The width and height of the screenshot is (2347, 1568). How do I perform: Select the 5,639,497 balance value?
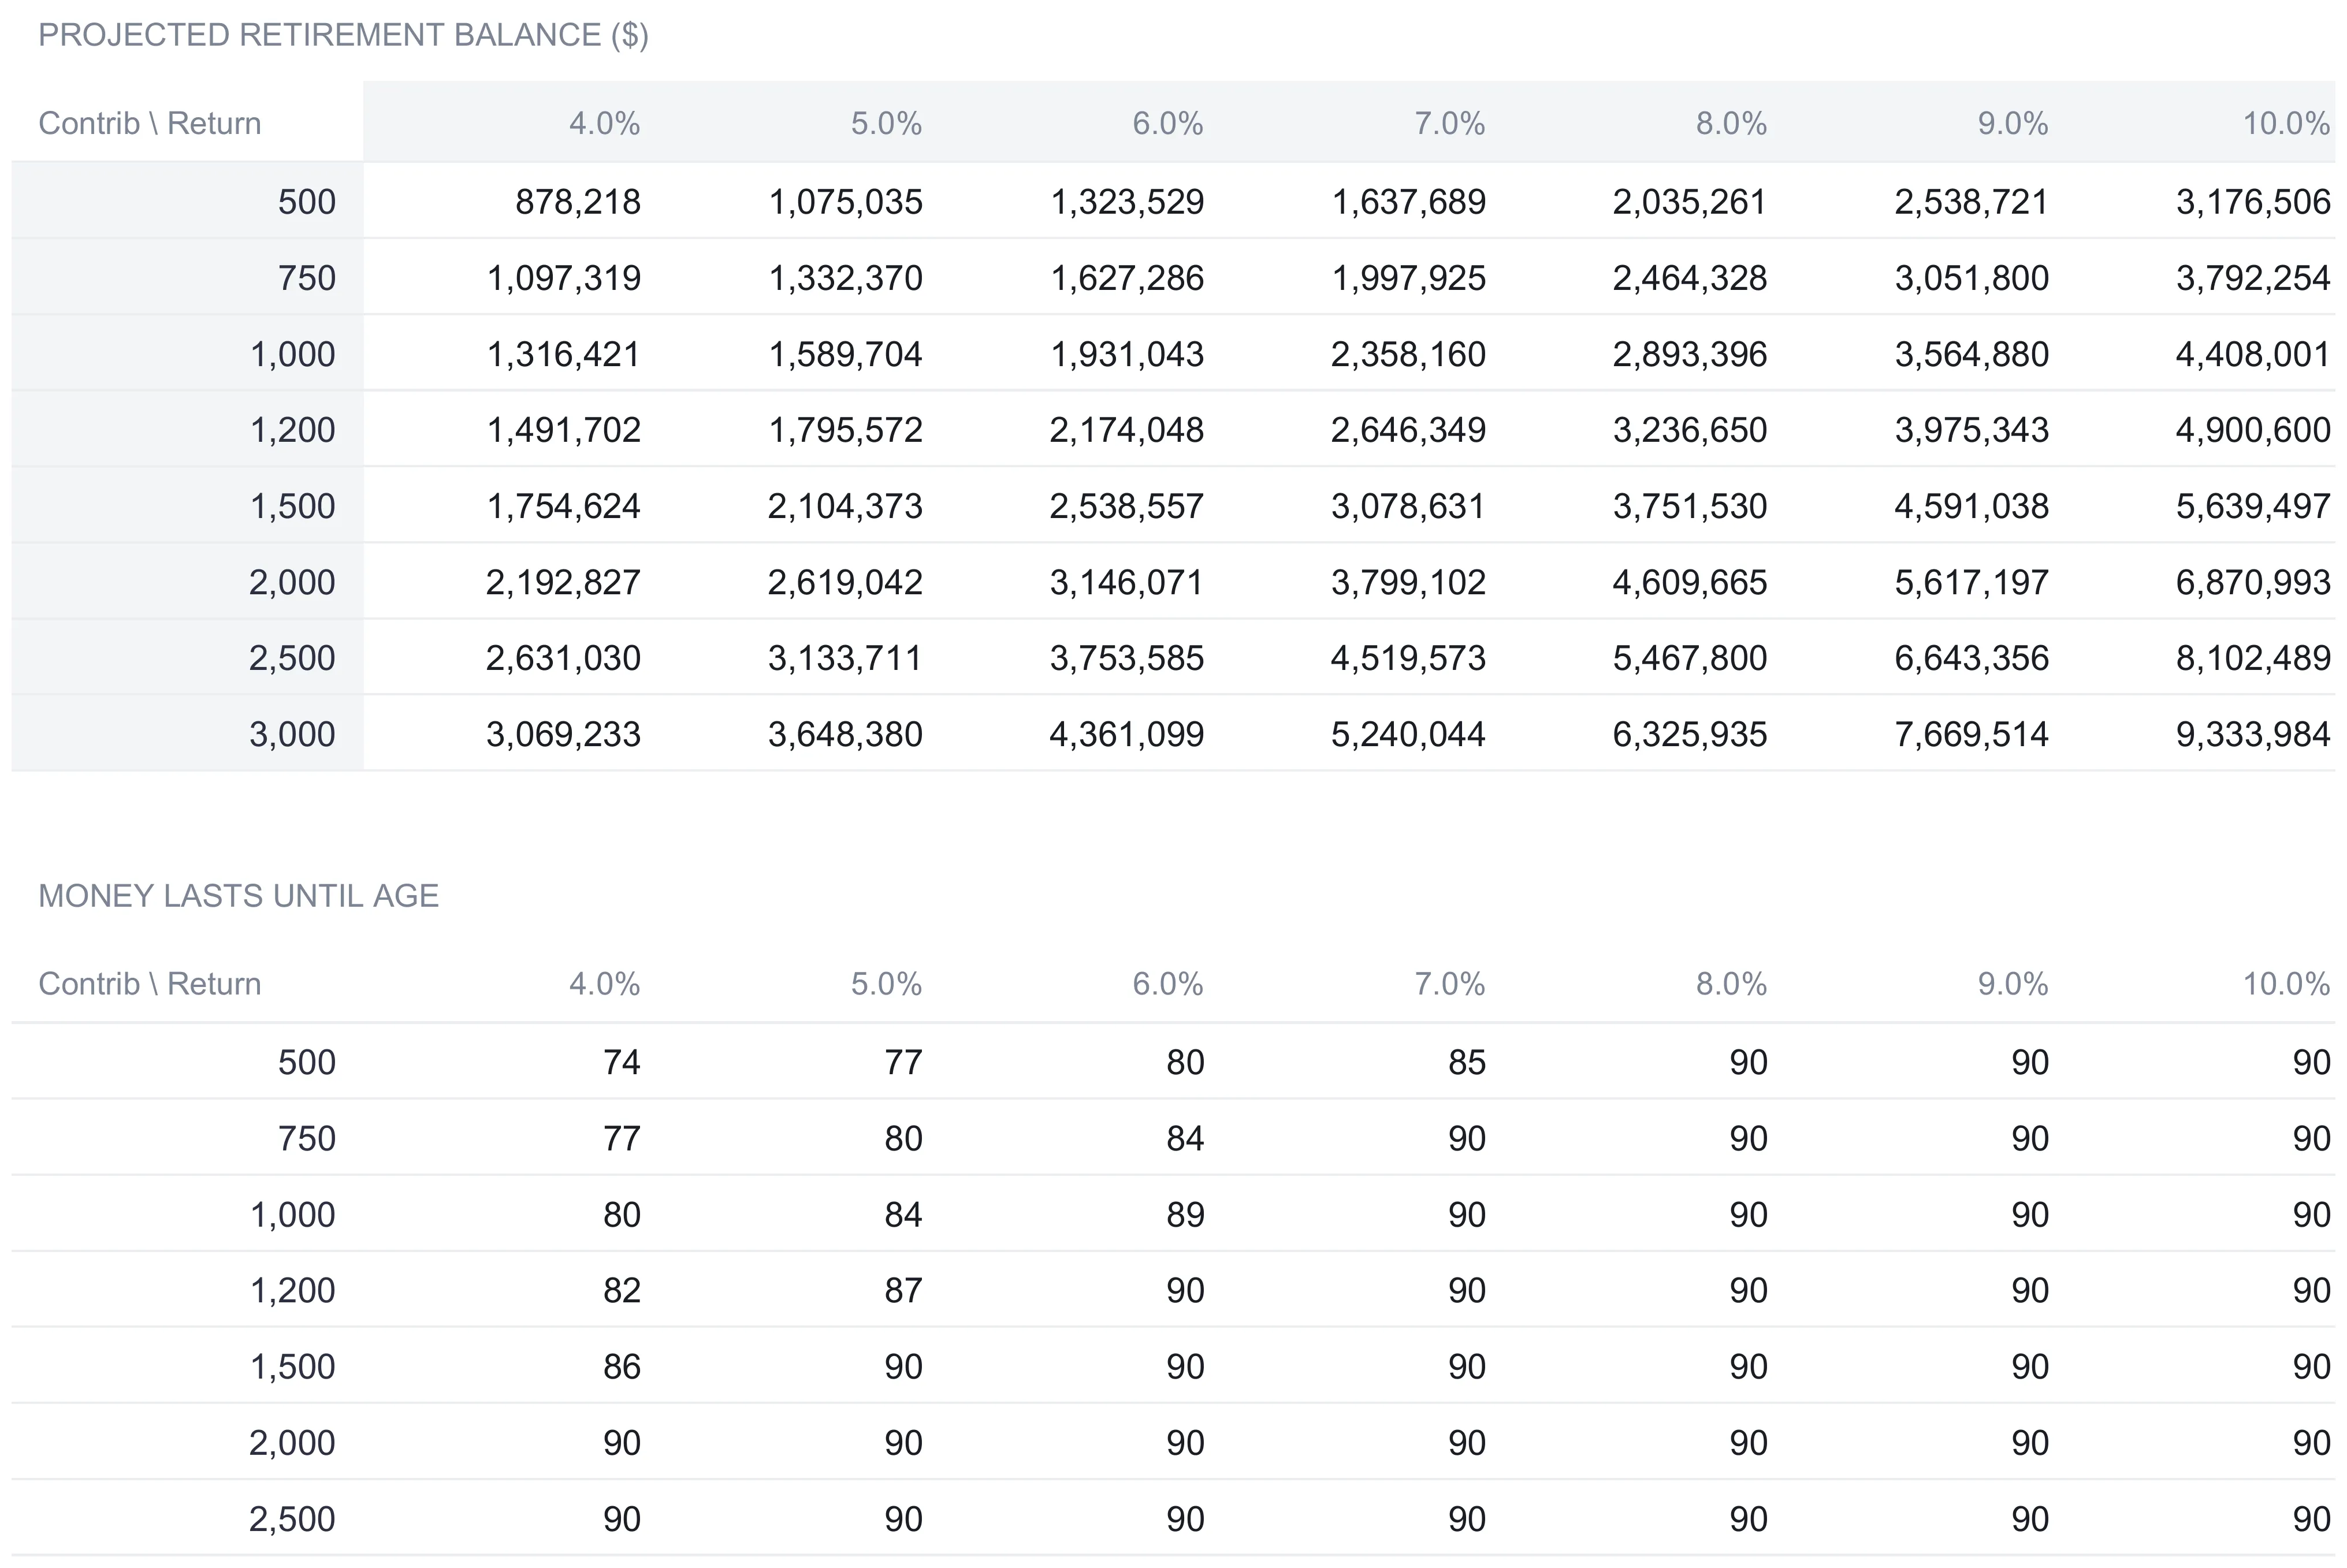click(2253, 506)
